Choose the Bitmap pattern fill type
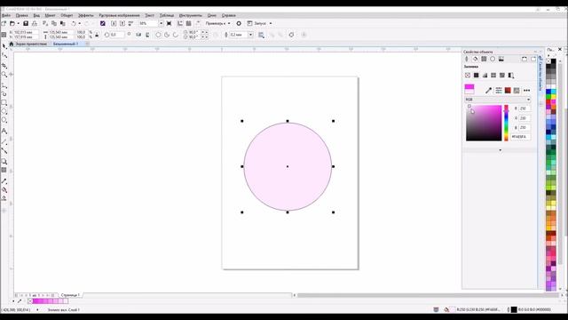Image resolution: width=568 pixels, height=320 pixels. [502, 75]
